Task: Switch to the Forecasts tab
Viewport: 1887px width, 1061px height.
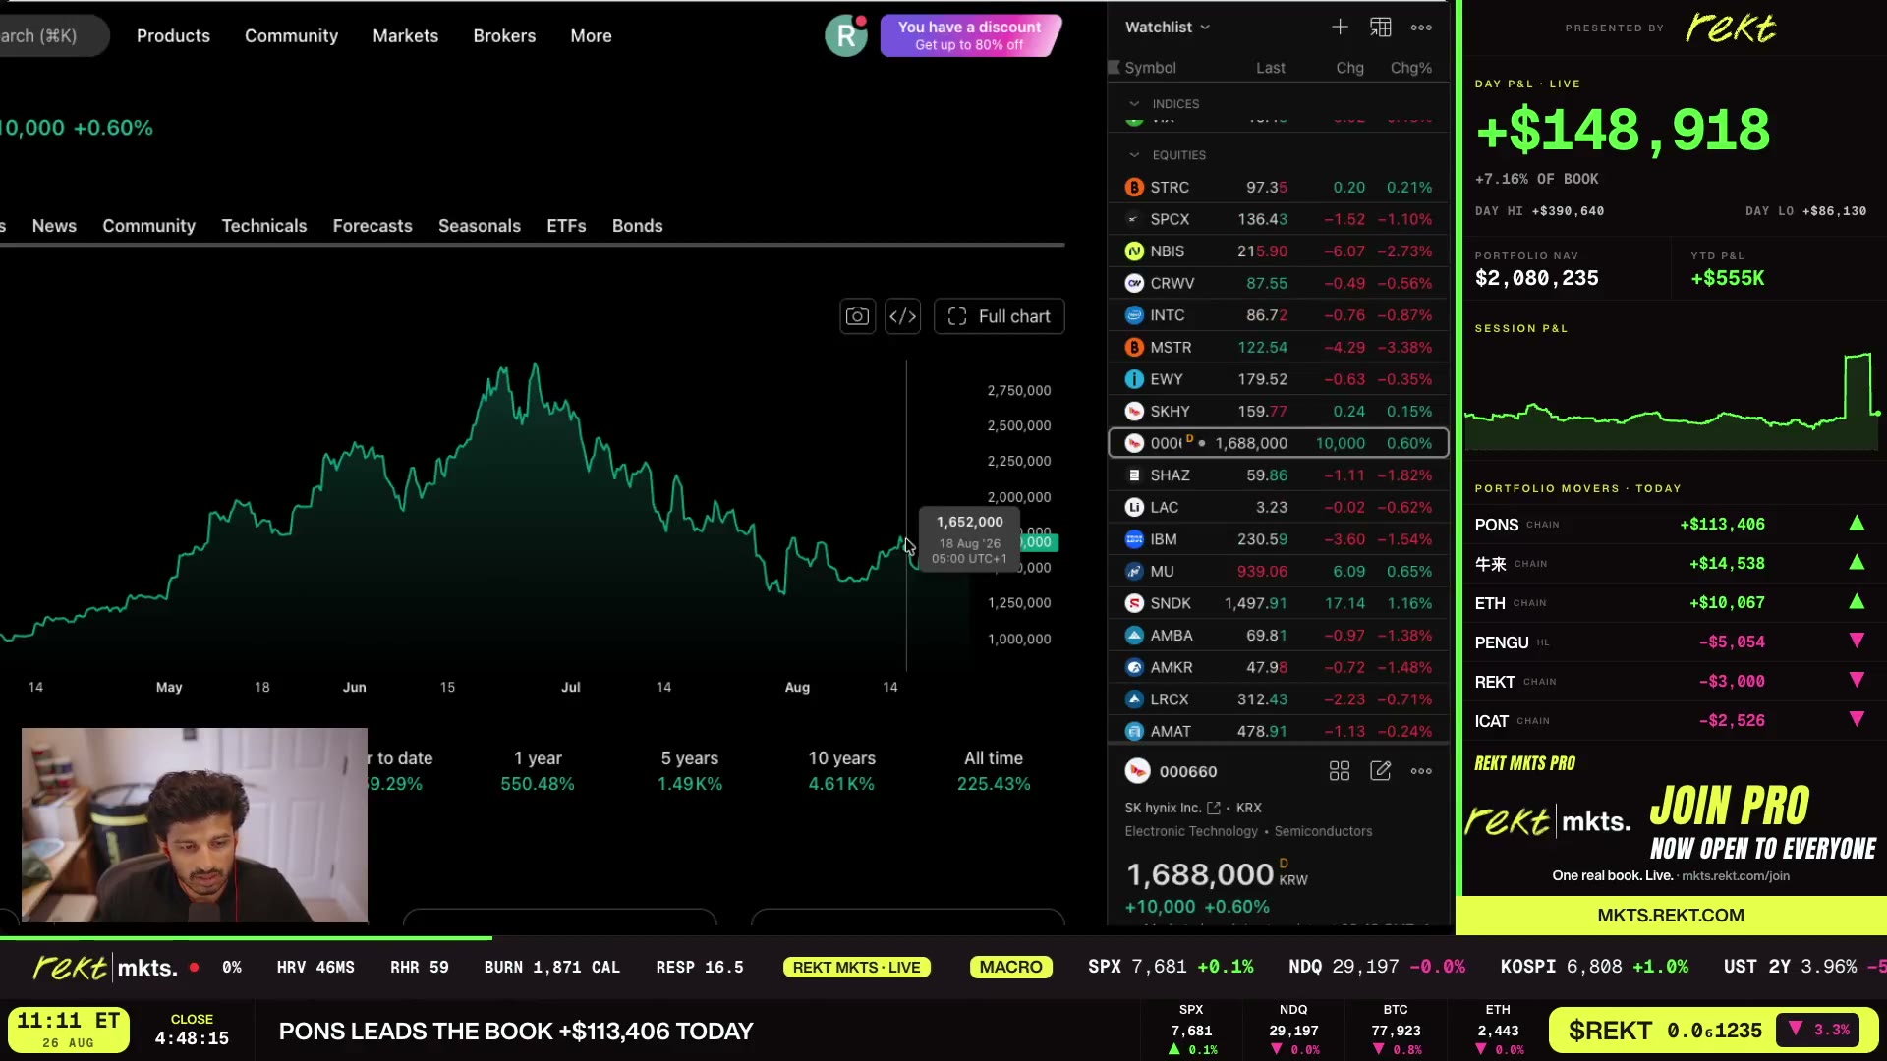Action: click(x=372, y=226)
